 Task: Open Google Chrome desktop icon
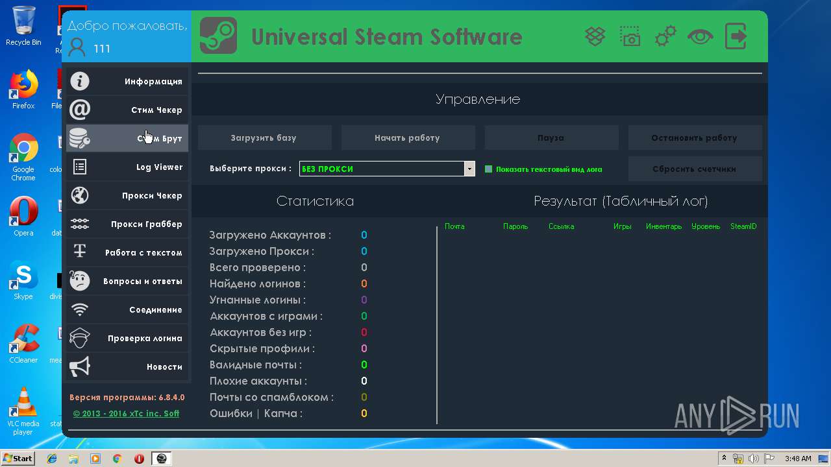23,158
